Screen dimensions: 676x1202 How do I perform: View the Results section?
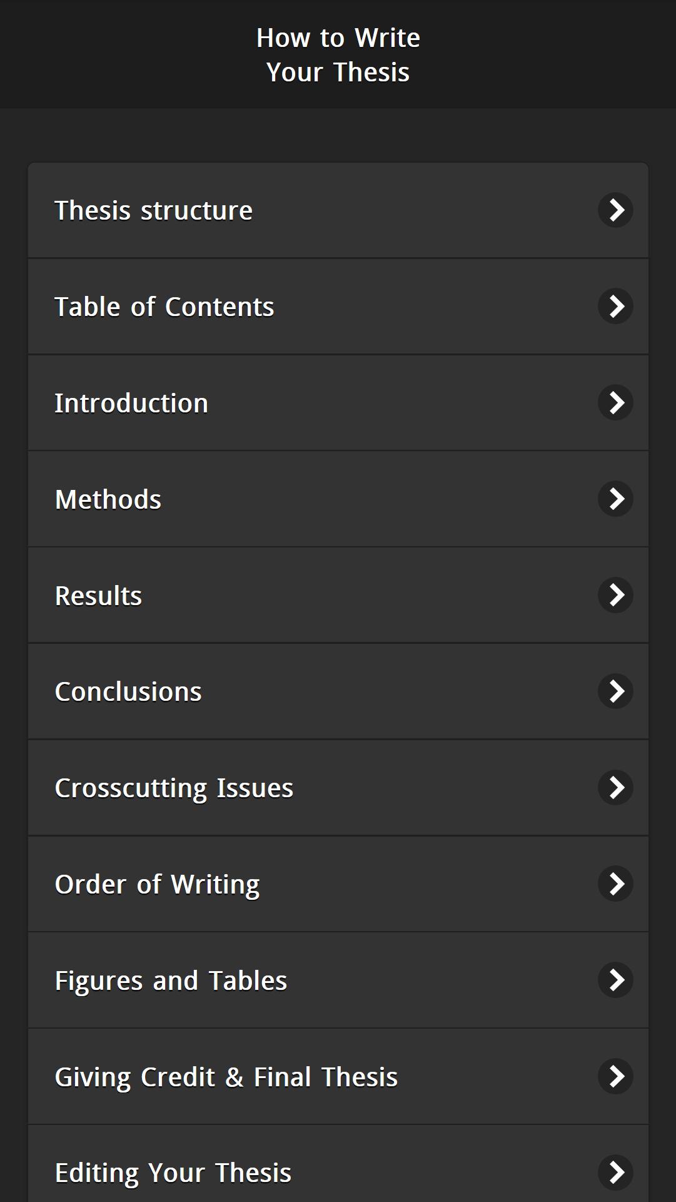(338, 595)
